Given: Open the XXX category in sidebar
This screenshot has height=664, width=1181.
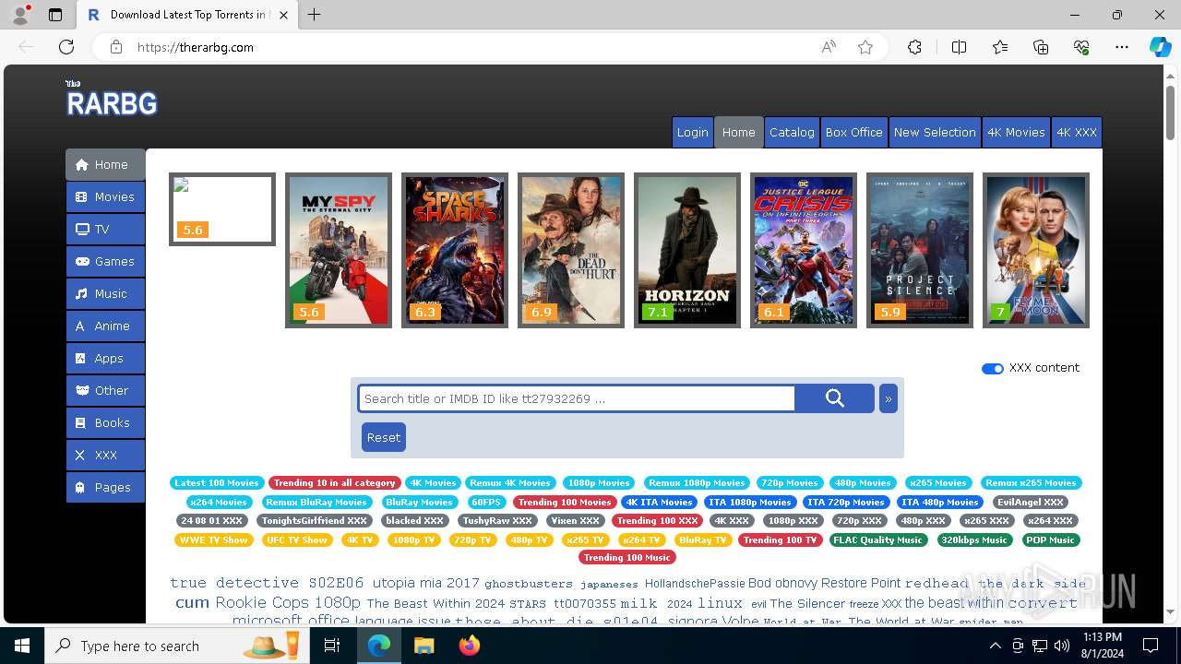Looking at the screenshot, I should coord(105,455).
